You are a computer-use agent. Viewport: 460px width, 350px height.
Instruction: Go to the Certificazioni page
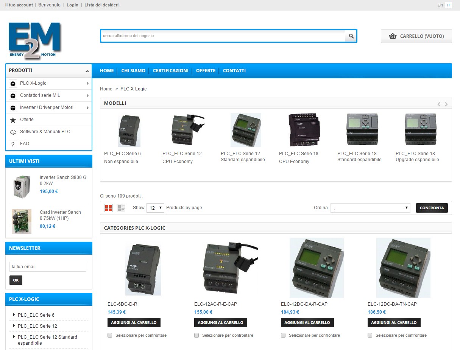170,71
